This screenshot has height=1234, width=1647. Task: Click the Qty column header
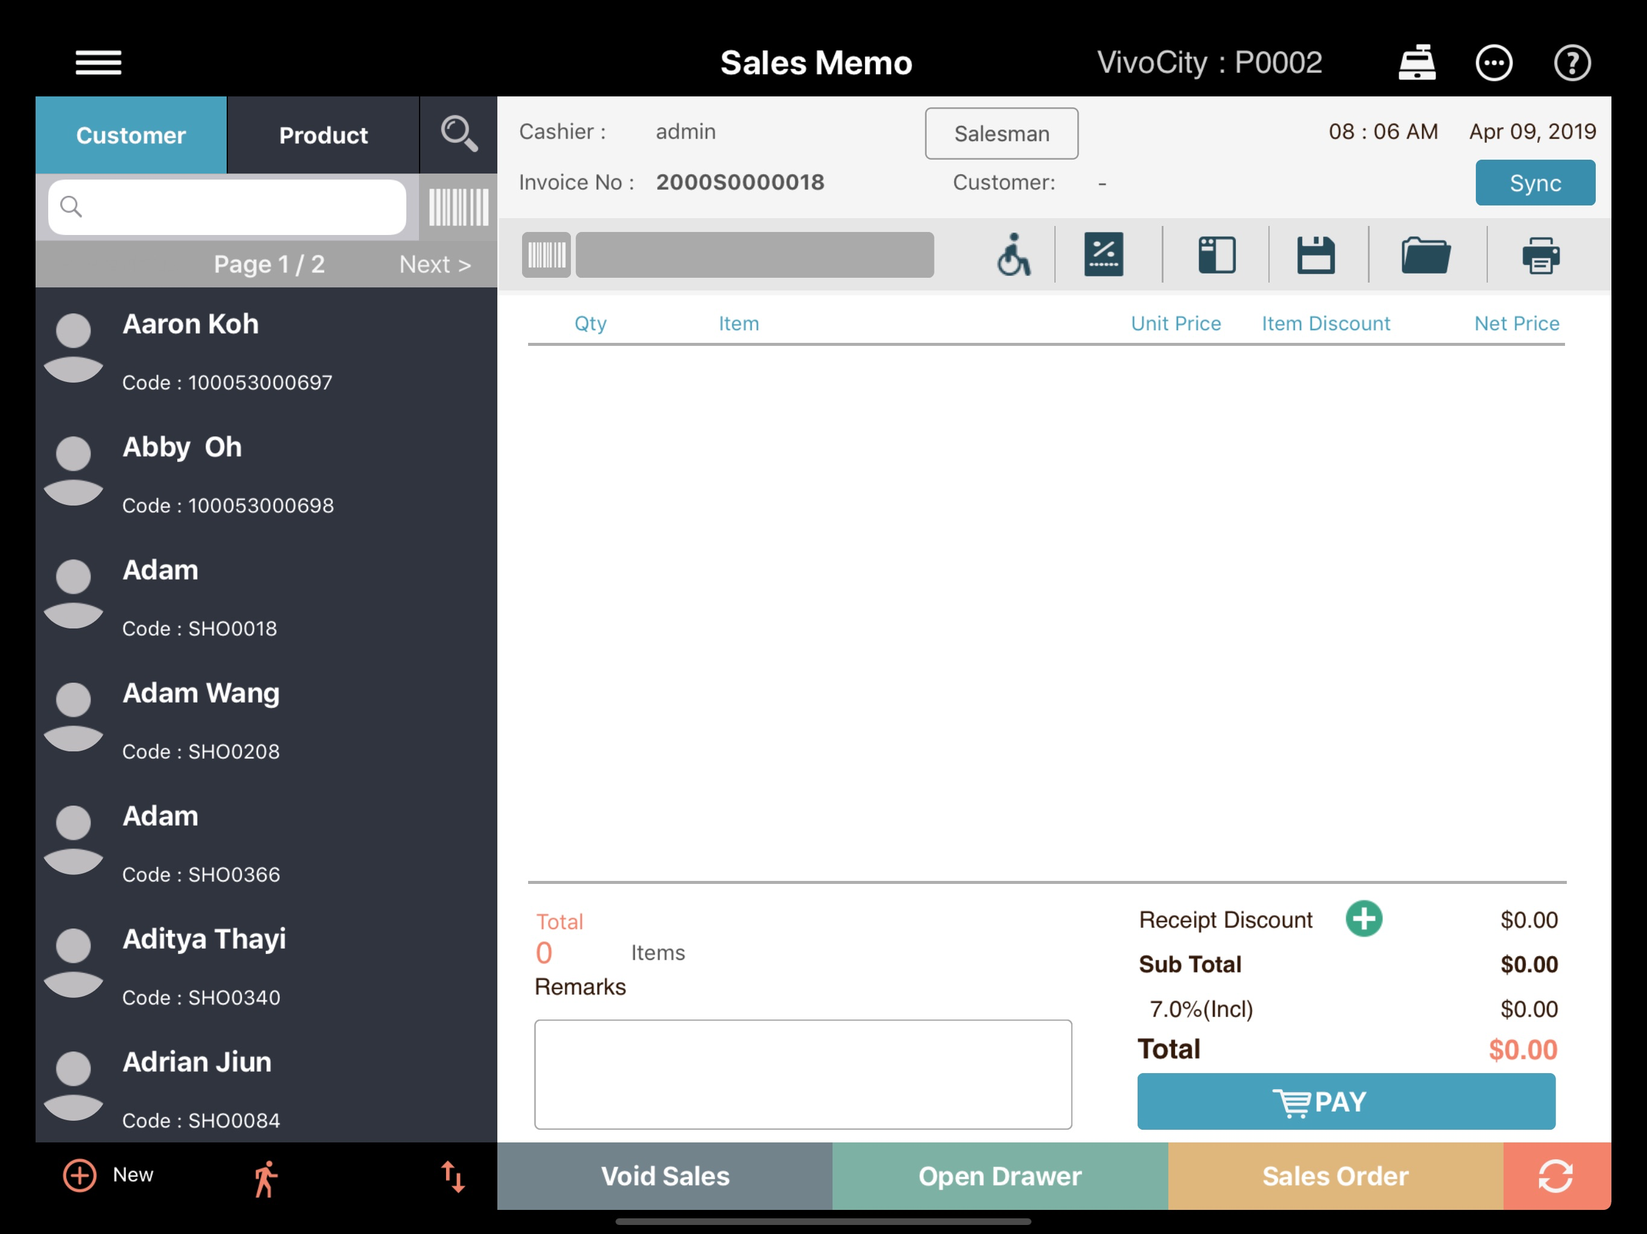point(590,323)
